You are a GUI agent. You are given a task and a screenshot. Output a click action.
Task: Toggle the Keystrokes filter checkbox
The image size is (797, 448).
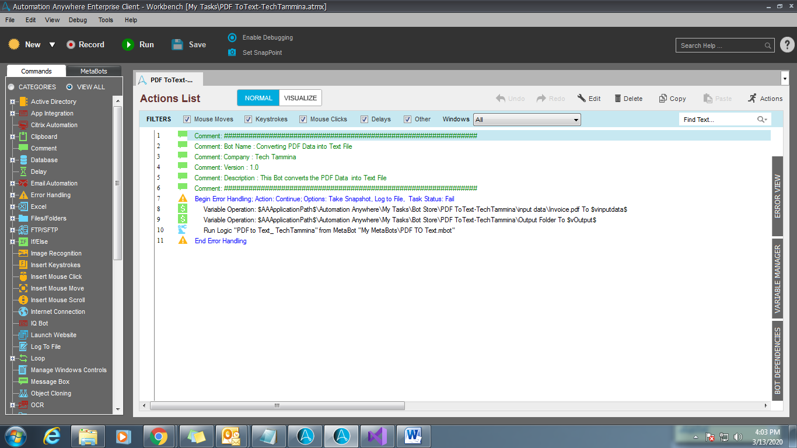tap(249, 119)
